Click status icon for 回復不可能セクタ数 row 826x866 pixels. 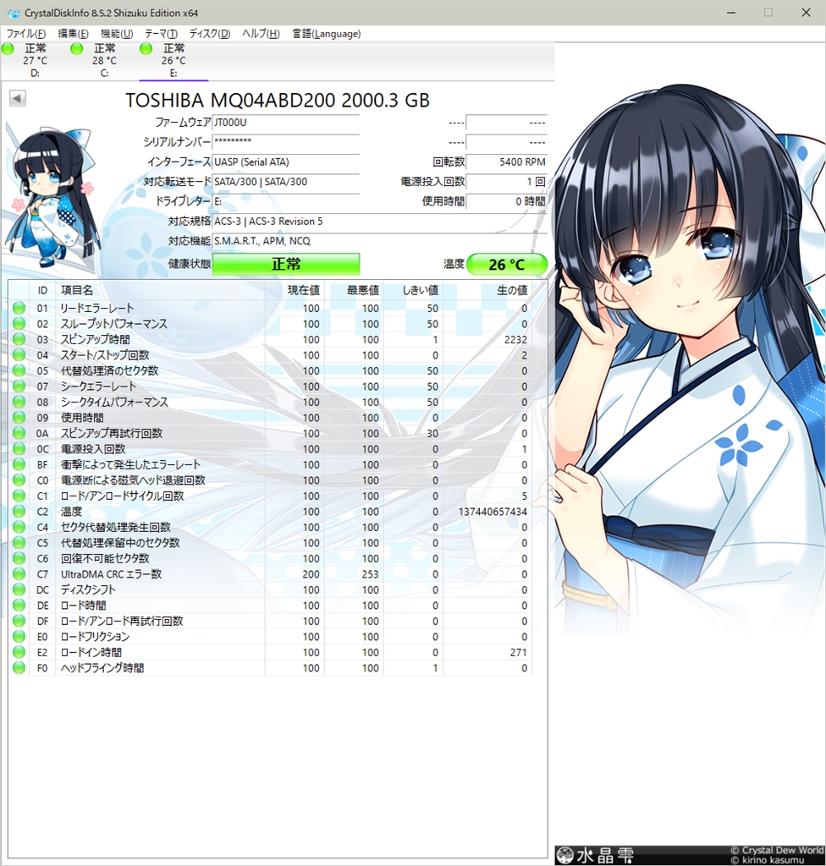pos(19,558)
